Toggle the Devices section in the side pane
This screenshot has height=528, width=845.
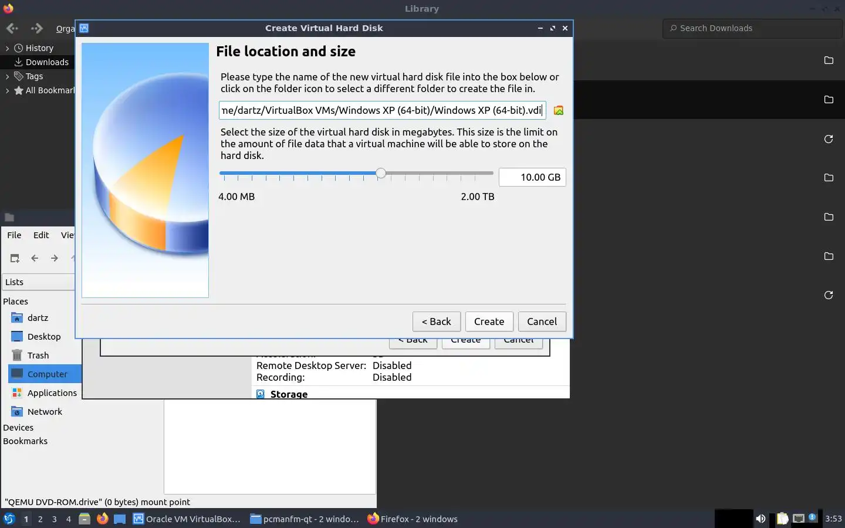tap(18, 428)
